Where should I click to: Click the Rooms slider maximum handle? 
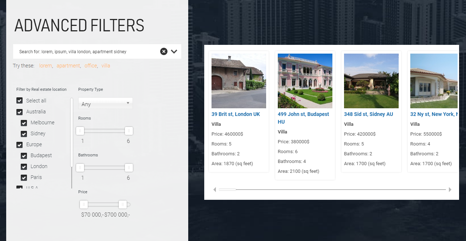click(129, 131)
